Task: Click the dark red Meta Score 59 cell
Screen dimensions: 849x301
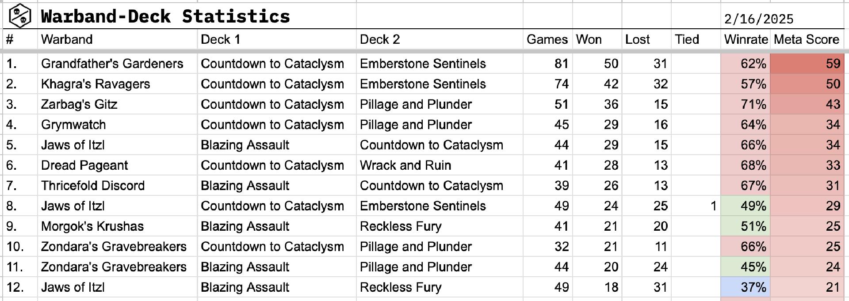Action: point(807,64)
